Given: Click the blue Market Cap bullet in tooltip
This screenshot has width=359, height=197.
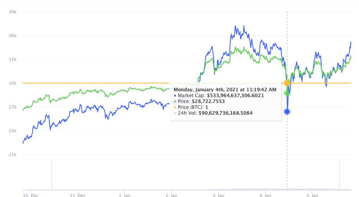Looking at the screenshot, I should pyautogui.click(x=175, y=96).
